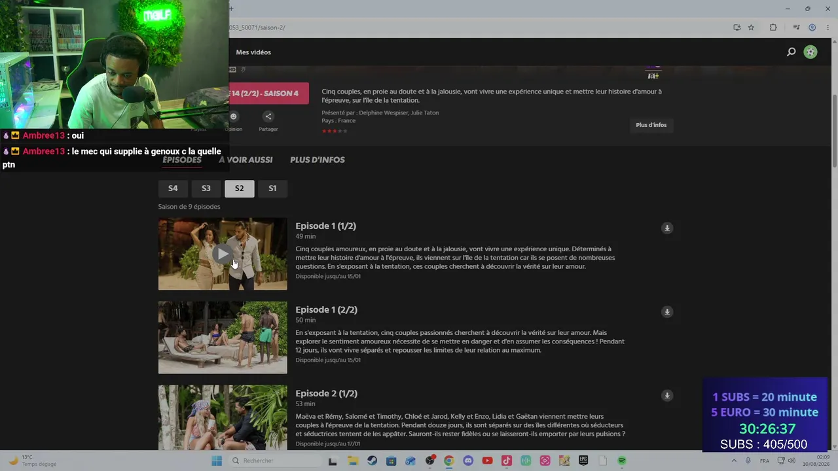Image resolution: width=838 pixels, height=471 pixels.
Task: Download Episode 2 (1/2)
Action: 667,396
